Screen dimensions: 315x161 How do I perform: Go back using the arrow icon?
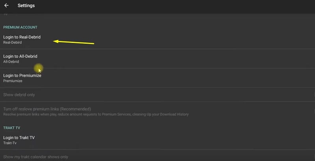point(6,6)
